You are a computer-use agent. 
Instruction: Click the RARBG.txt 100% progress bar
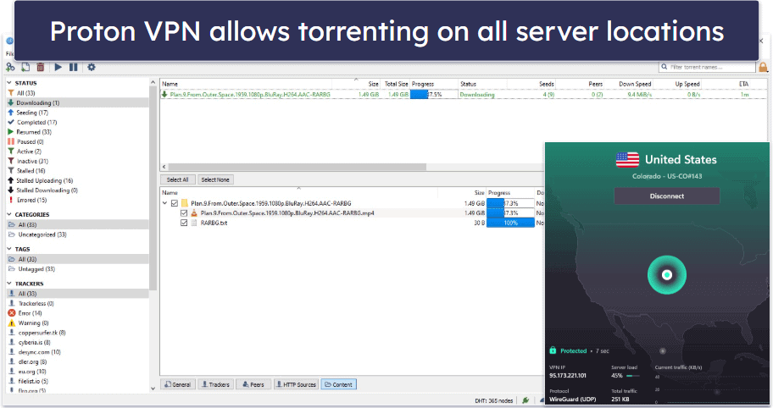(510, 223)
